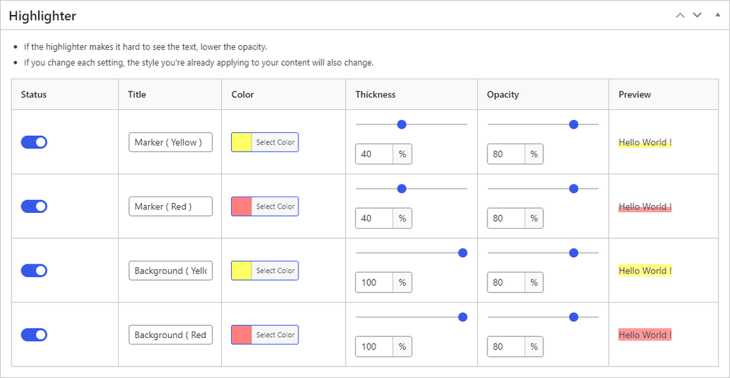
Task: Move Highlighter panel up arrow
Action: [x=680, y=15]
